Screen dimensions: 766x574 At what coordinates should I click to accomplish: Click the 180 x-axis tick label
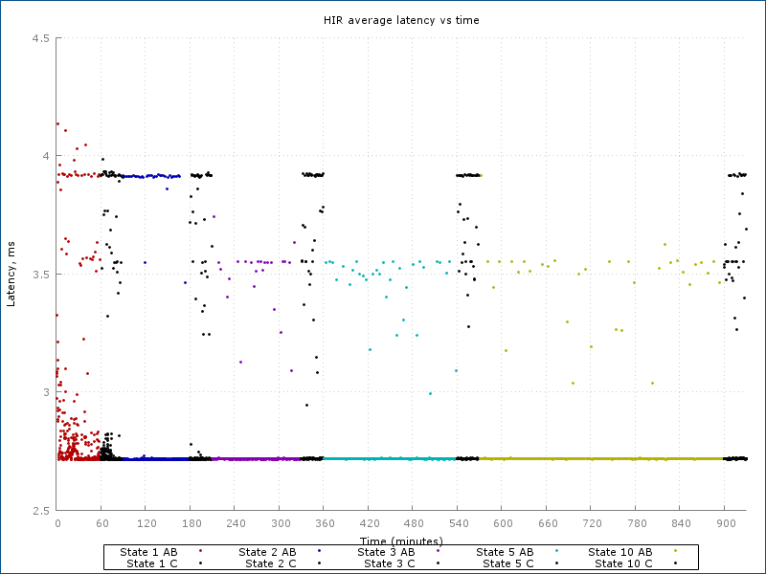pos(191,523)
